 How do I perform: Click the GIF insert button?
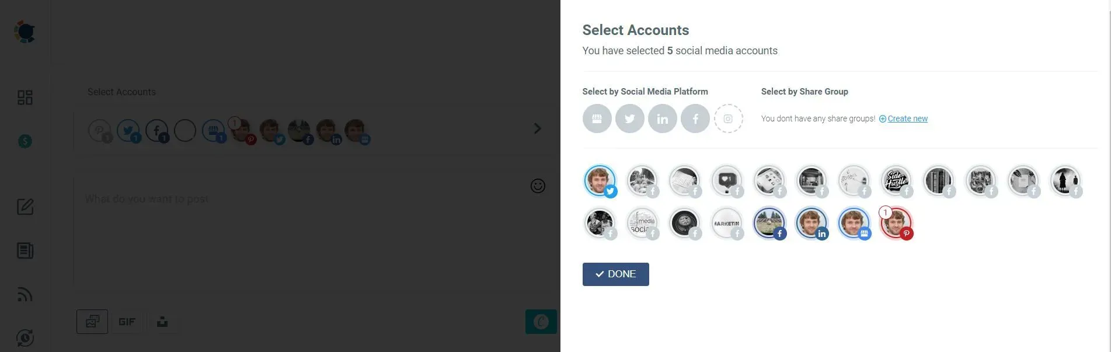coord(126,321)
